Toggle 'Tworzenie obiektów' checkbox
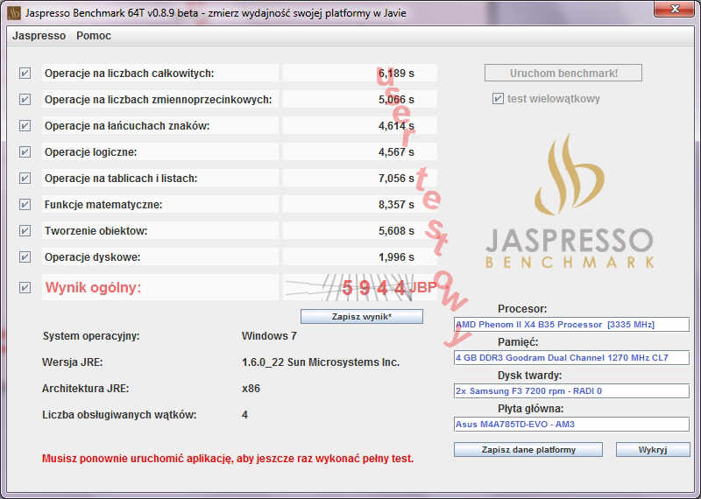This screenshot has width=701, height=499. [25, 230]
